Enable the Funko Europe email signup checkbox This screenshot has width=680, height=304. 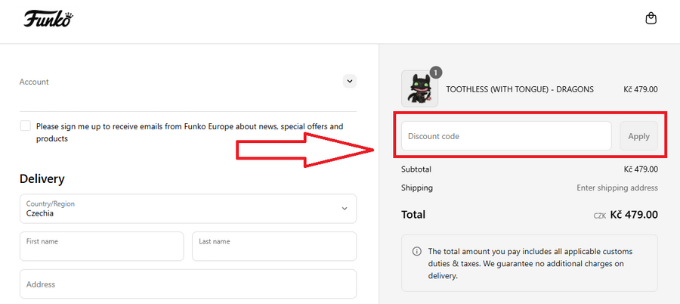(x=26, y=126)
